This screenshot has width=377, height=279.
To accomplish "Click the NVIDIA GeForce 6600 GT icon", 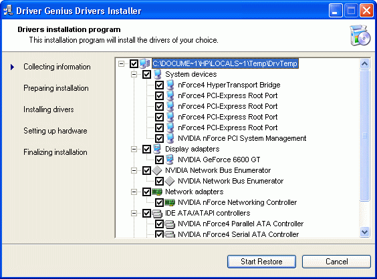I will (x=170, y=160).
